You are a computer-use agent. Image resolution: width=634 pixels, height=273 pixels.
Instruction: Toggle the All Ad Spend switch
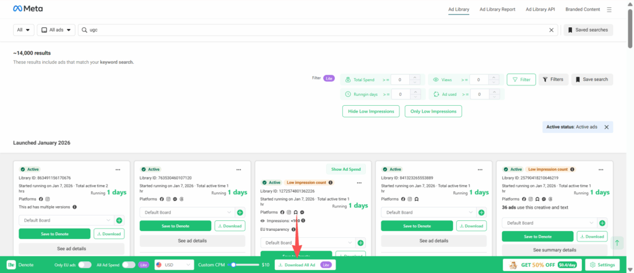coord(128,265)
